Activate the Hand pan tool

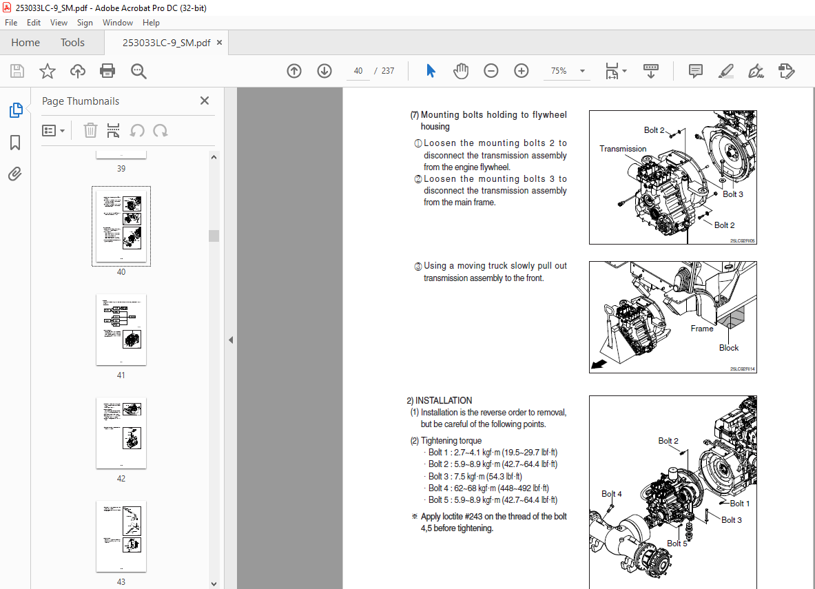click(460, 71)
